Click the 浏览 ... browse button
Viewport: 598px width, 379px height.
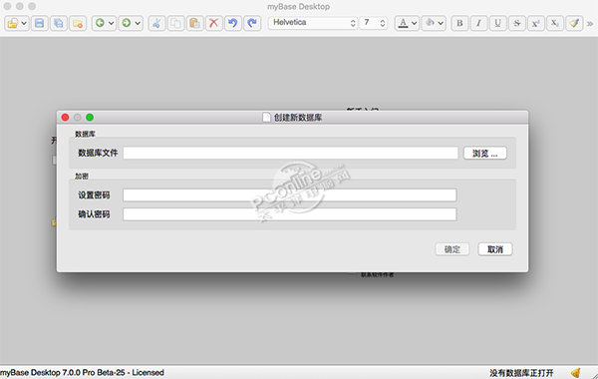(485, 153)
